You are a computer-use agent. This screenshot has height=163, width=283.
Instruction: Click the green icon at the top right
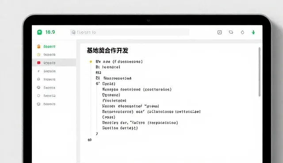point(253,32)
